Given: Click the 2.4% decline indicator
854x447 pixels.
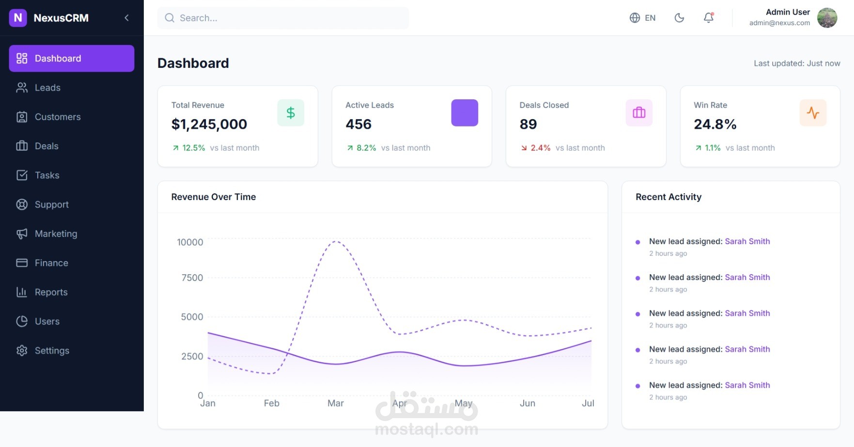Looking at the screenshot, I should (536, 148).
